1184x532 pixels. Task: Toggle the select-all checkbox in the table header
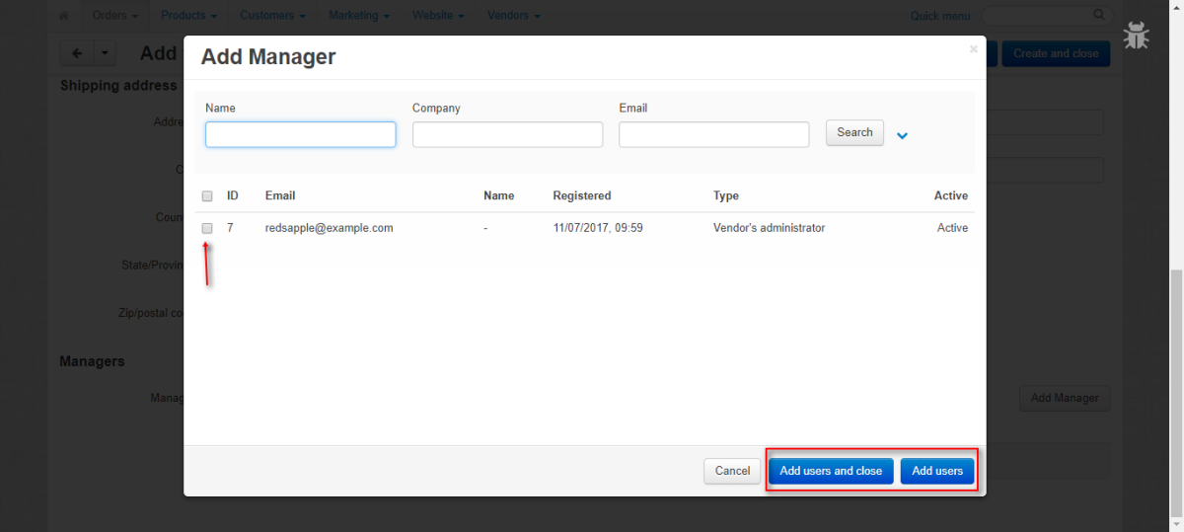[207, 196]
